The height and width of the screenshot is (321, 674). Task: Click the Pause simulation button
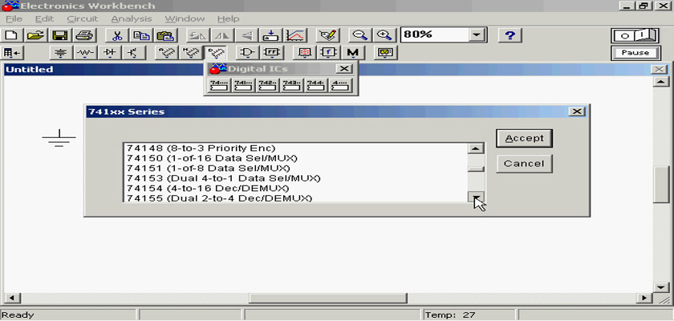pos(635,53)
